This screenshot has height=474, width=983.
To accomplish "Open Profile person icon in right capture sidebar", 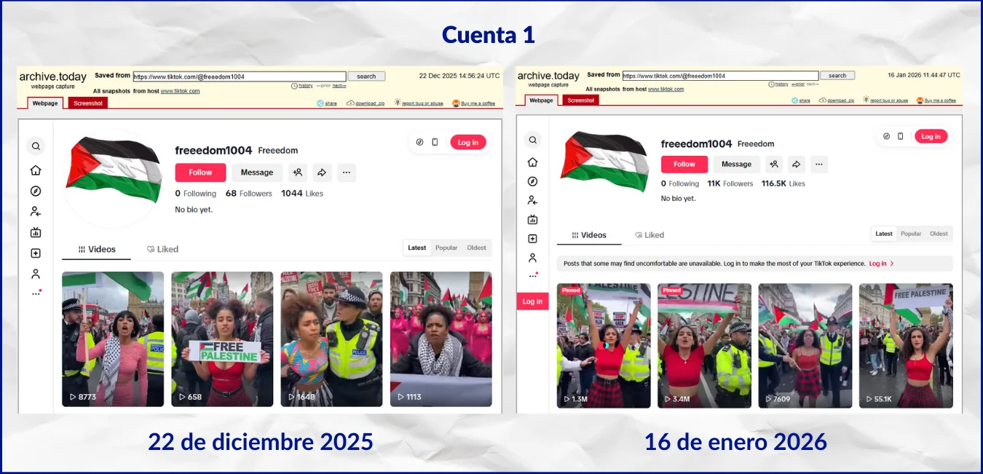I will pyautogui.click(x=532, y=258).
